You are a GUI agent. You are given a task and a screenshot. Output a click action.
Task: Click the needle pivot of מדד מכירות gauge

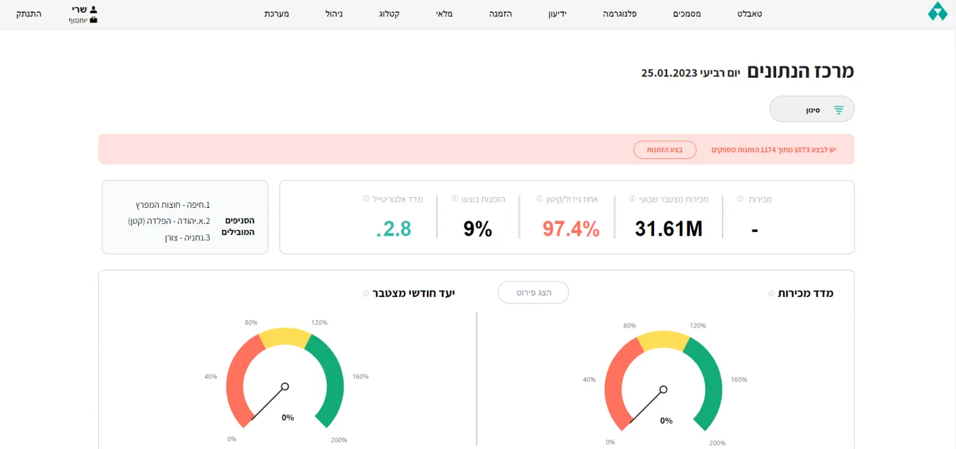point(663,389)
